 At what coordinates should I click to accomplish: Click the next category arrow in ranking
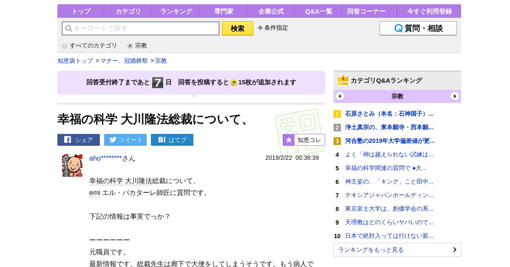pyautogui.click(x=455, y=96)
